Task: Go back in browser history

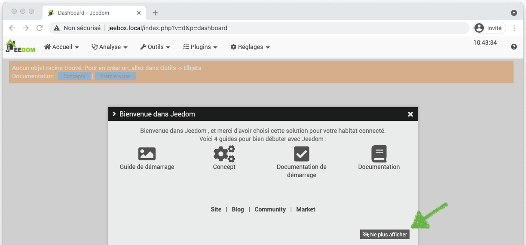Action: click(x=12, y=28)
